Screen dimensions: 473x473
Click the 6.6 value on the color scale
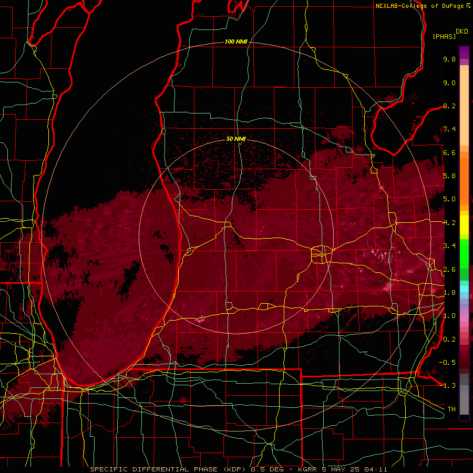(x=449, y=152)
